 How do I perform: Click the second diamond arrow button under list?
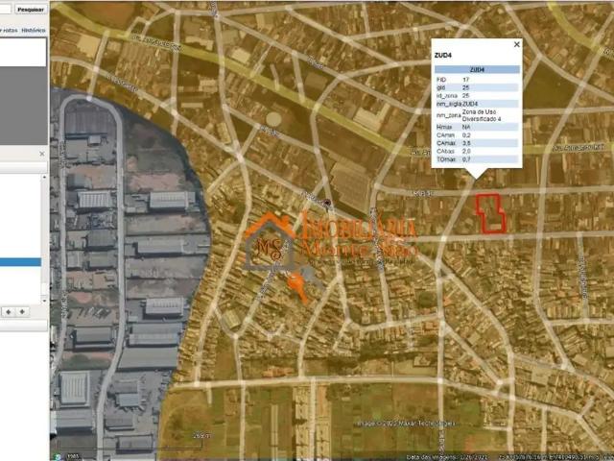22,312
